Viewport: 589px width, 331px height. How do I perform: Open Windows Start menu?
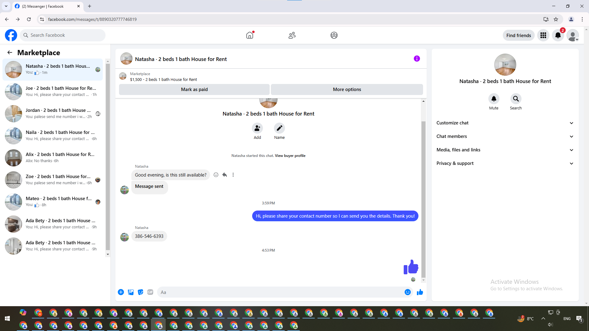(7, 318)
